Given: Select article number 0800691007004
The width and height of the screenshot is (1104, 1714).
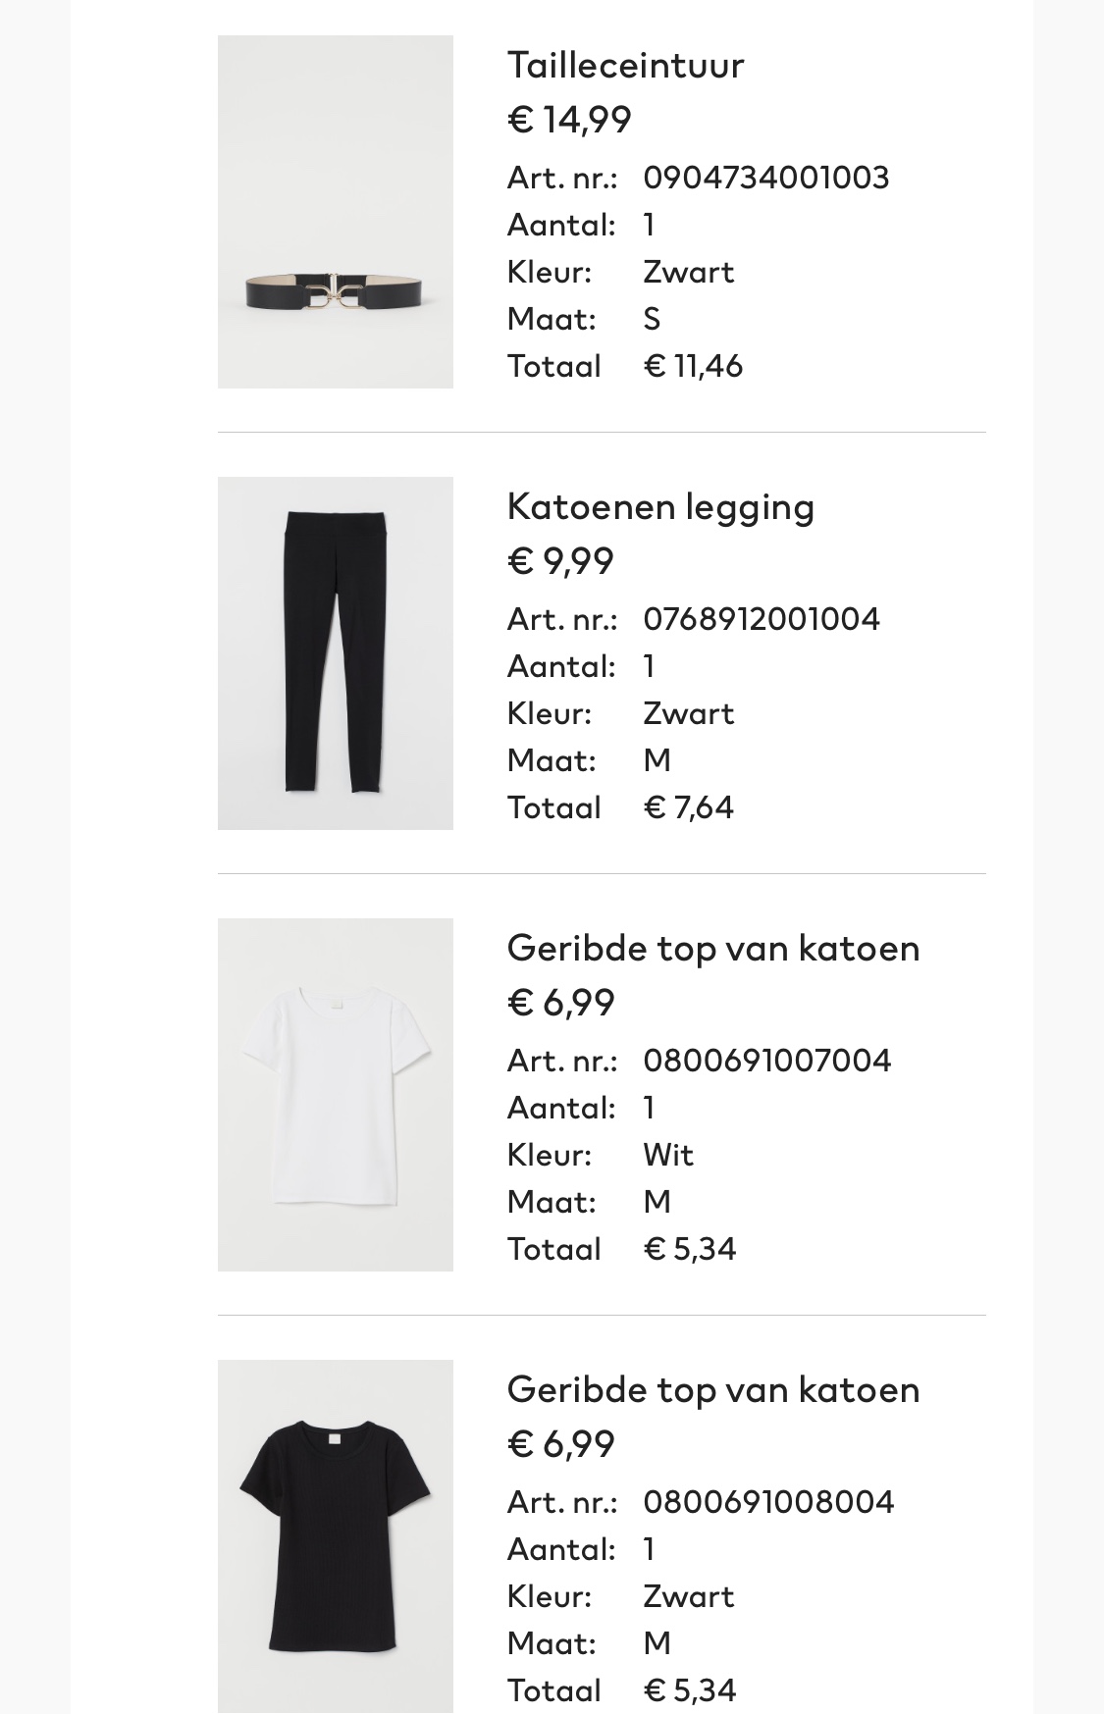Looking at the screenshot, I should click(x=767, y=1061).
